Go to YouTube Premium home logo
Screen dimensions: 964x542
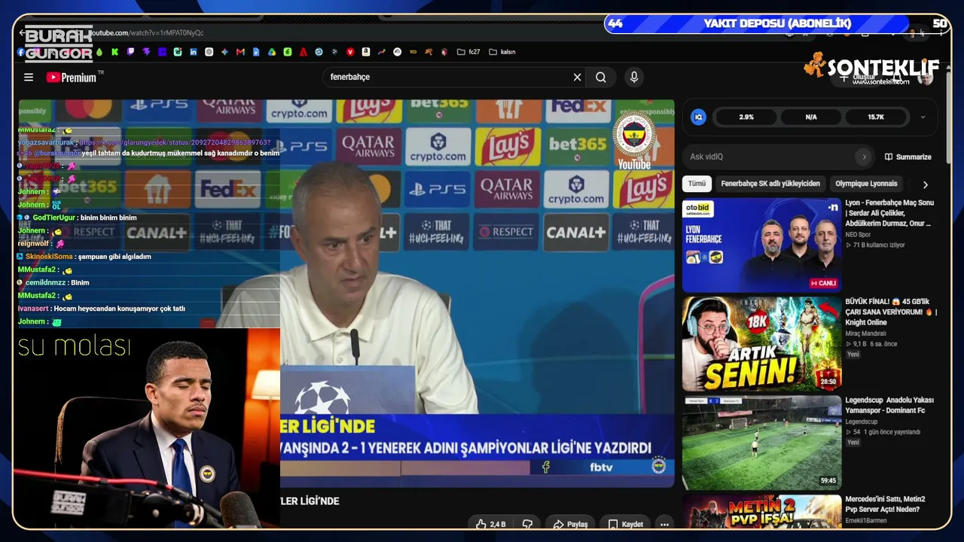tap(72, 77)
